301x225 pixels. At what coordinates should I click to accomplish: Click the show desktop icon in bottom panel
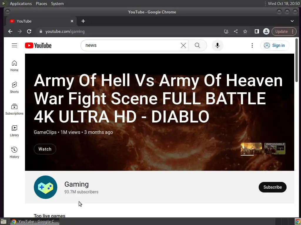point(3,221)
